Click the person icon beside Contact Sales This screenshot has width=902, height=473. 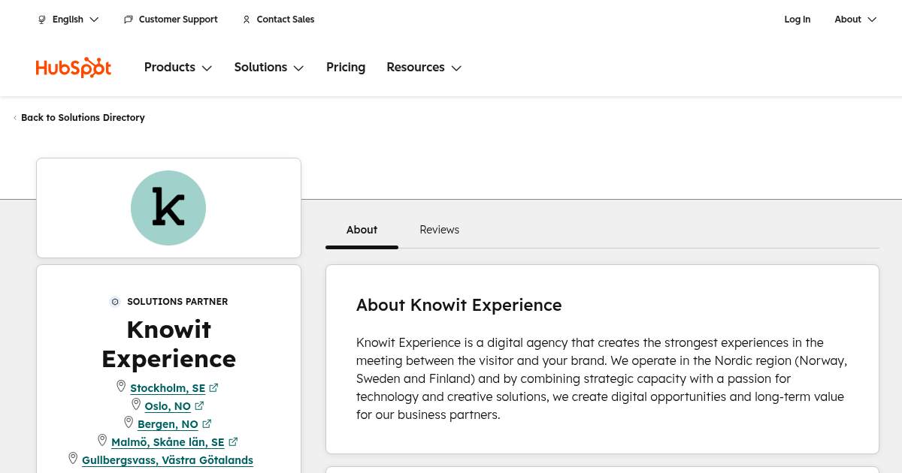[247, 20]
